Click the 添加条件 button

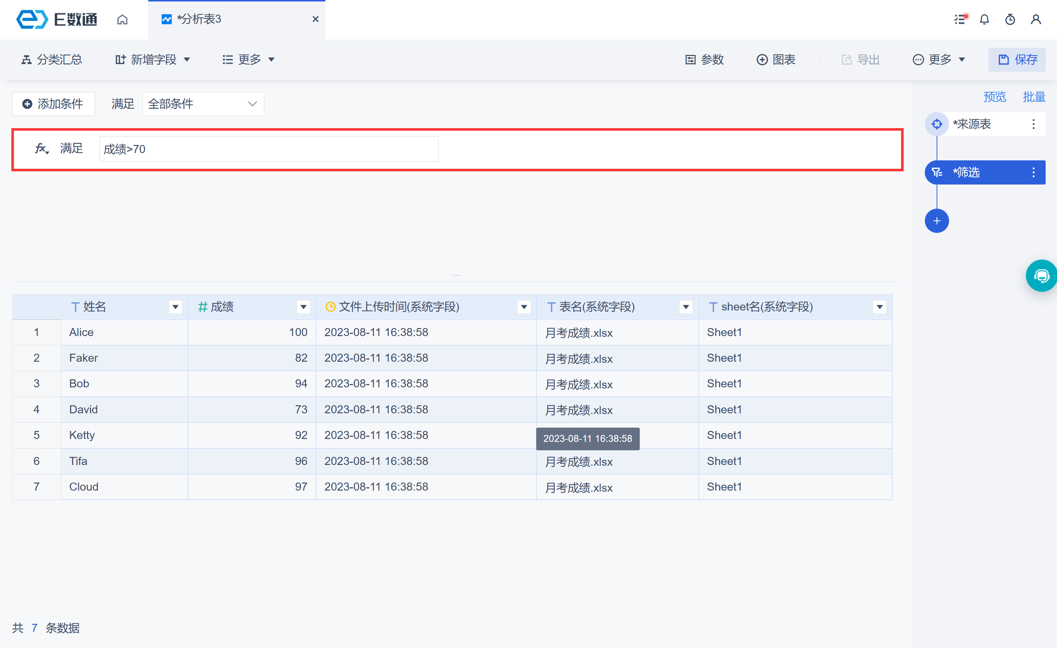54,104
